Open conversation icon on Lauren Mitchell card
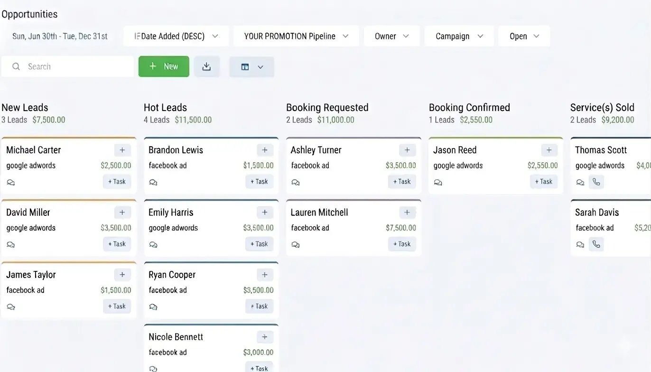Screen dimensions: 651x372 296,244
